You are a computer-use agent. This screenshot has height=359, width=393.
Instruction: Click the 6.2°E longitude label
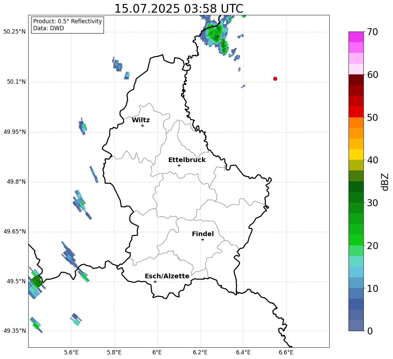point(200,352)
